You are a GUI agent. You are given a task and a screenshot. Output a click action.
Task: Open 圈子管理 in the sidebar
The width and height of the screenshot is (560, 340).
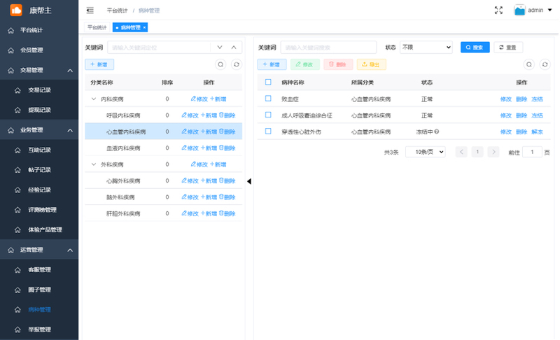coord(39,290)
